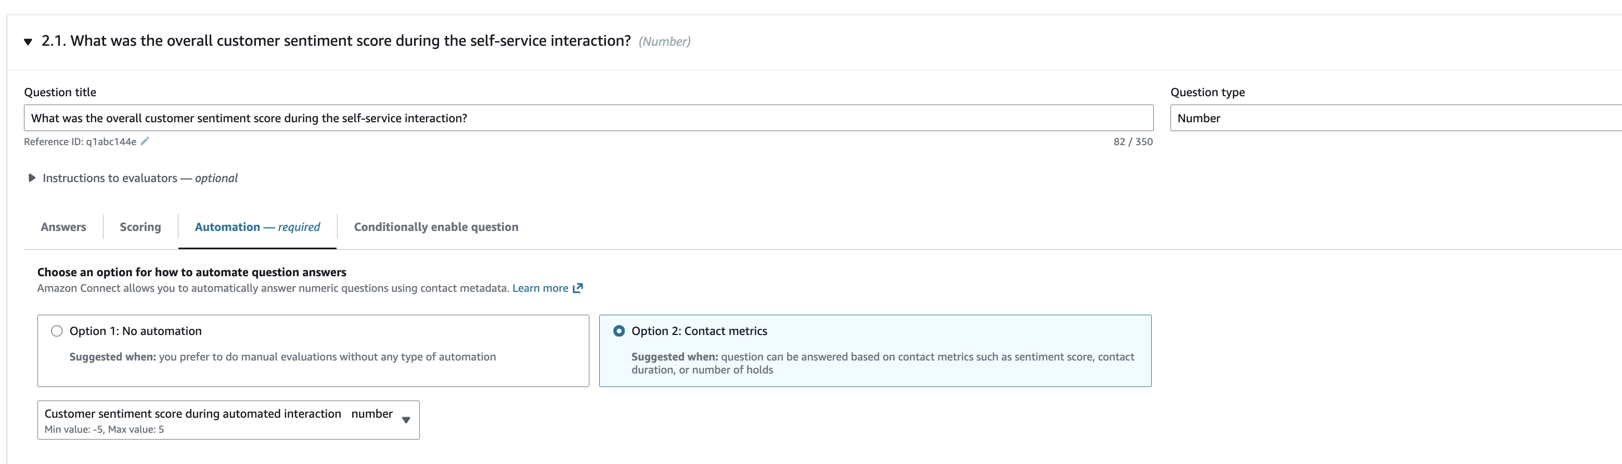Expand Instructions to evaluators section
Viewport: 1622px width, 464px height.
click(32, 178)
